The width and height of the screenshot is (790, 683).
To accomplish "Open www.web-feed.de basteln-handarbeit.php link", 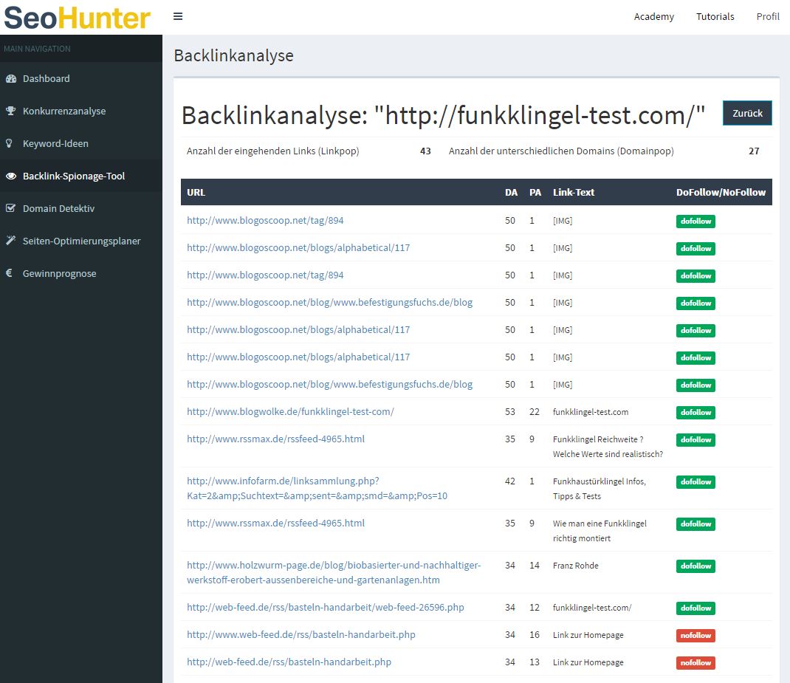I will [x=300, y=634].
